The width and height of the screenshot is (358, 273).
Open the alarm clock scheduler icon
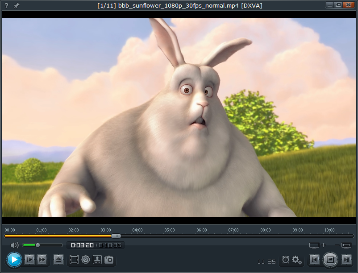click(x=285, y=260)
